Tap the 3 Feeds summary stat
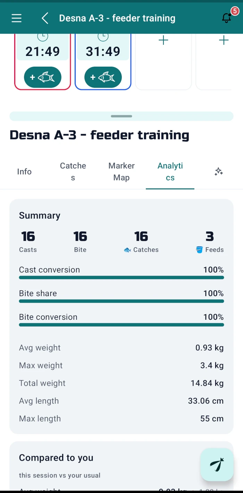The width and height of the screenshot is (243, 493). pos(210,241)
